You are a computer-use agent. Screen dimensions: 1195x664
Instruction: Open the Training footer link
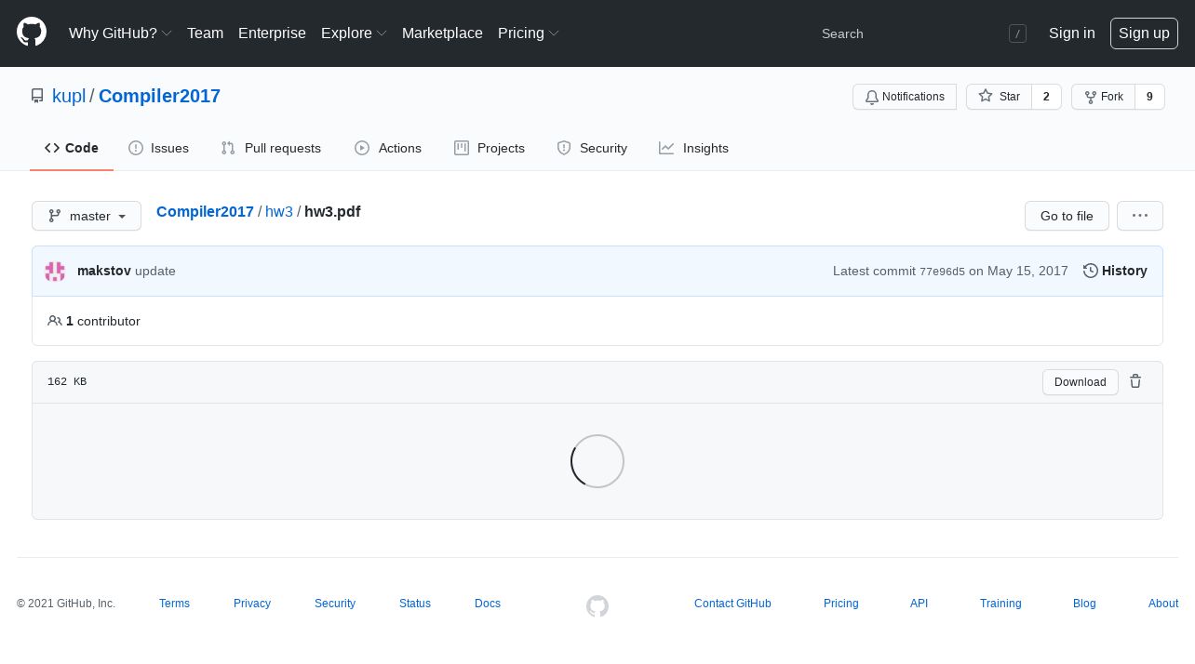pos(1000,604)
